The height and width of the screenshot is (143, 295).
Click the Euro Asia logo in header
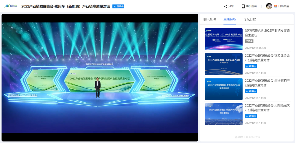point(11,6)
